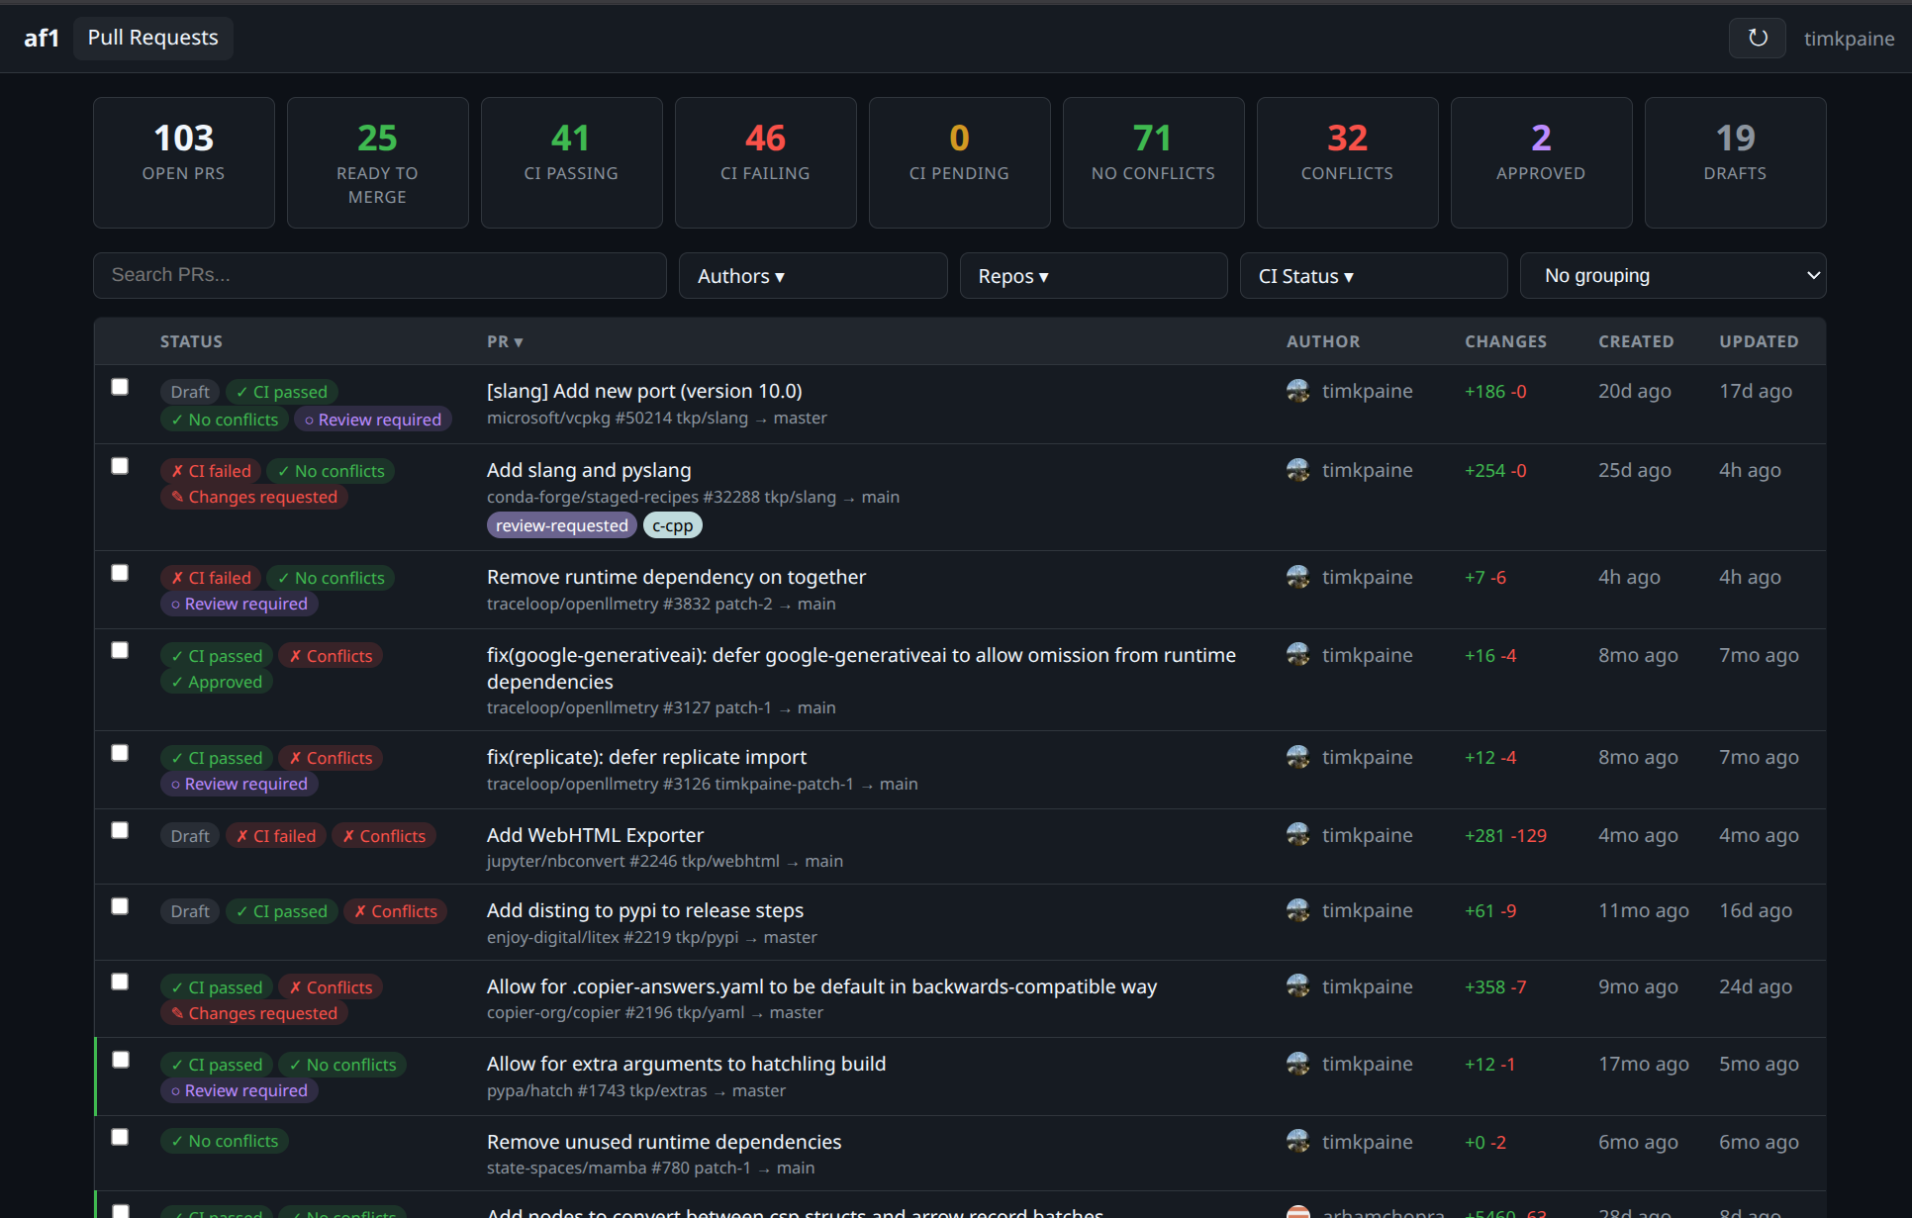Click the Search PRs input field
The width and height of the screenshot is (1912, 1218).
pos(380,275)
